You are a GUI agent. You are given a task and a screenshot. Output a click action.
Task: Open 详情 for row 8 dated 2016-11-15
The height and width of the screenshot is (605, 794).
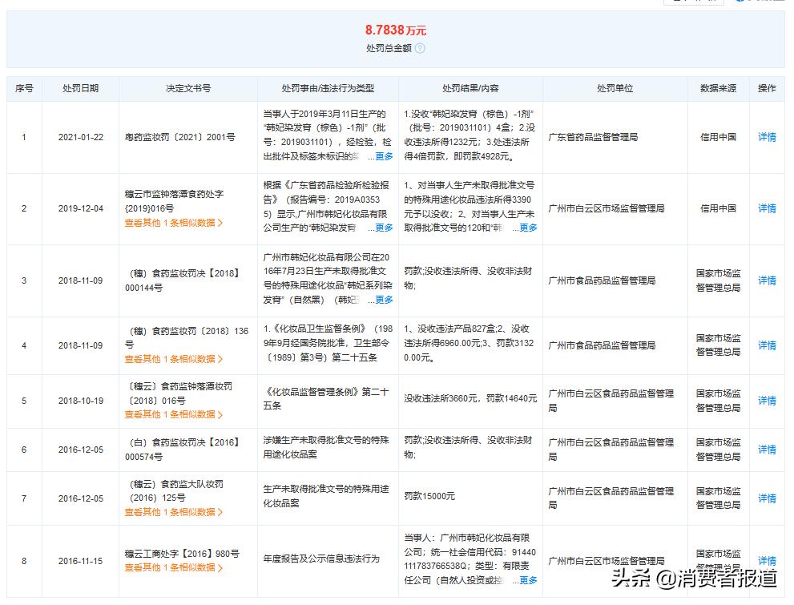(767, 560)
